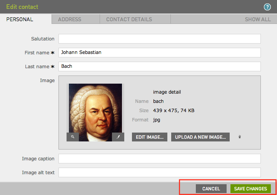Click the magnifier icon on the portrait
The height and width of the screenshot is (195, 277).
click(73, 137)
